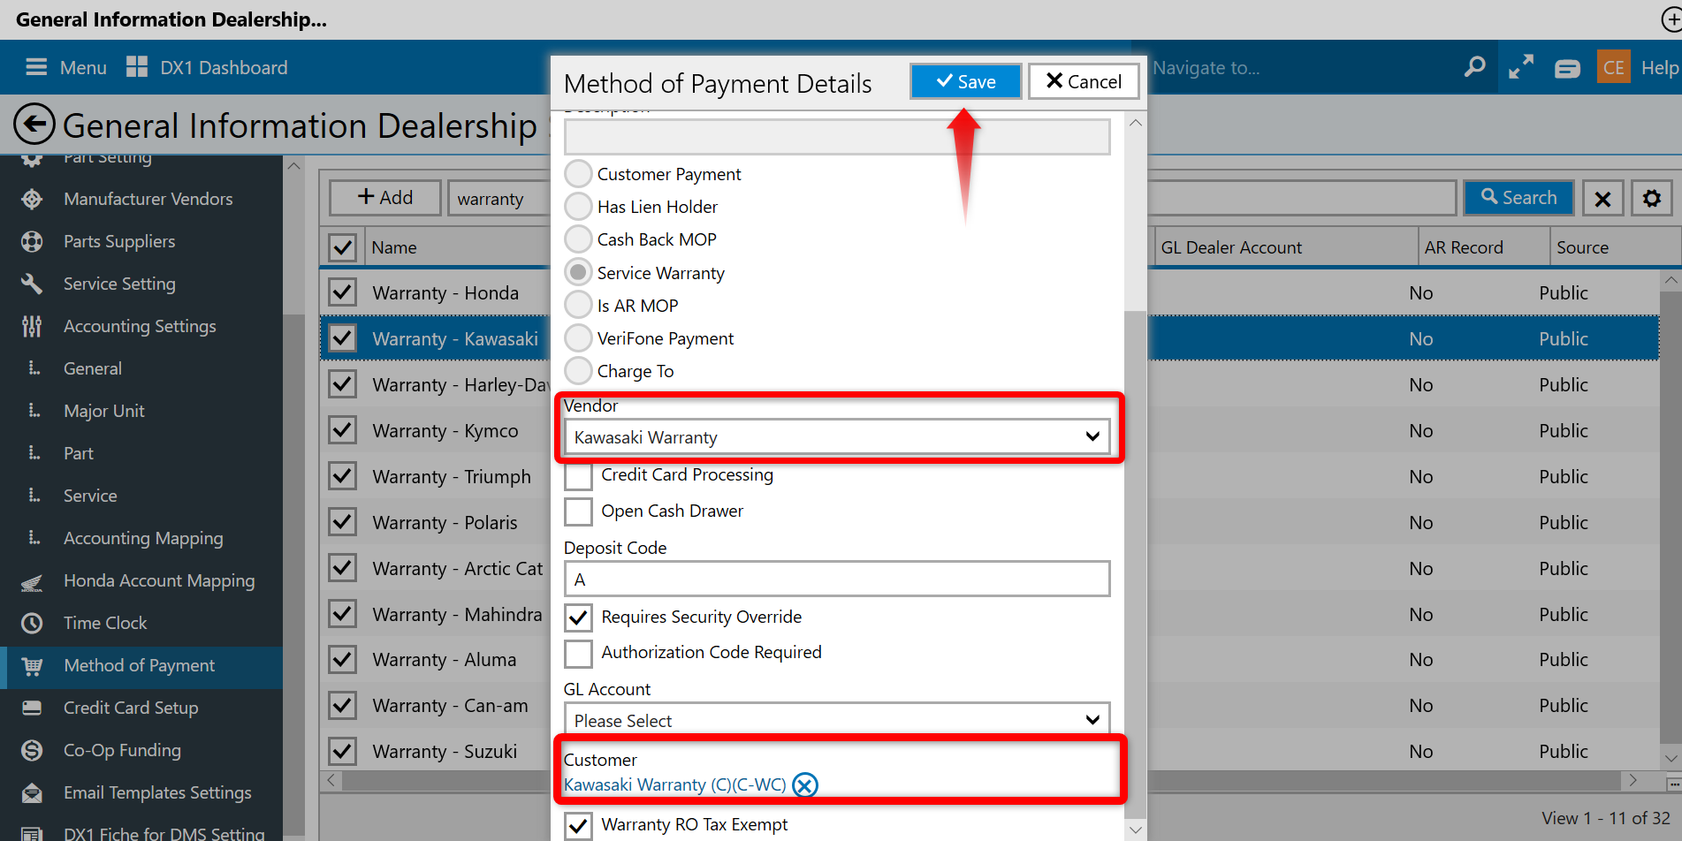Open the GL Account Please Select dropdown
The image size is (1682, 841).
coord(837,721)
